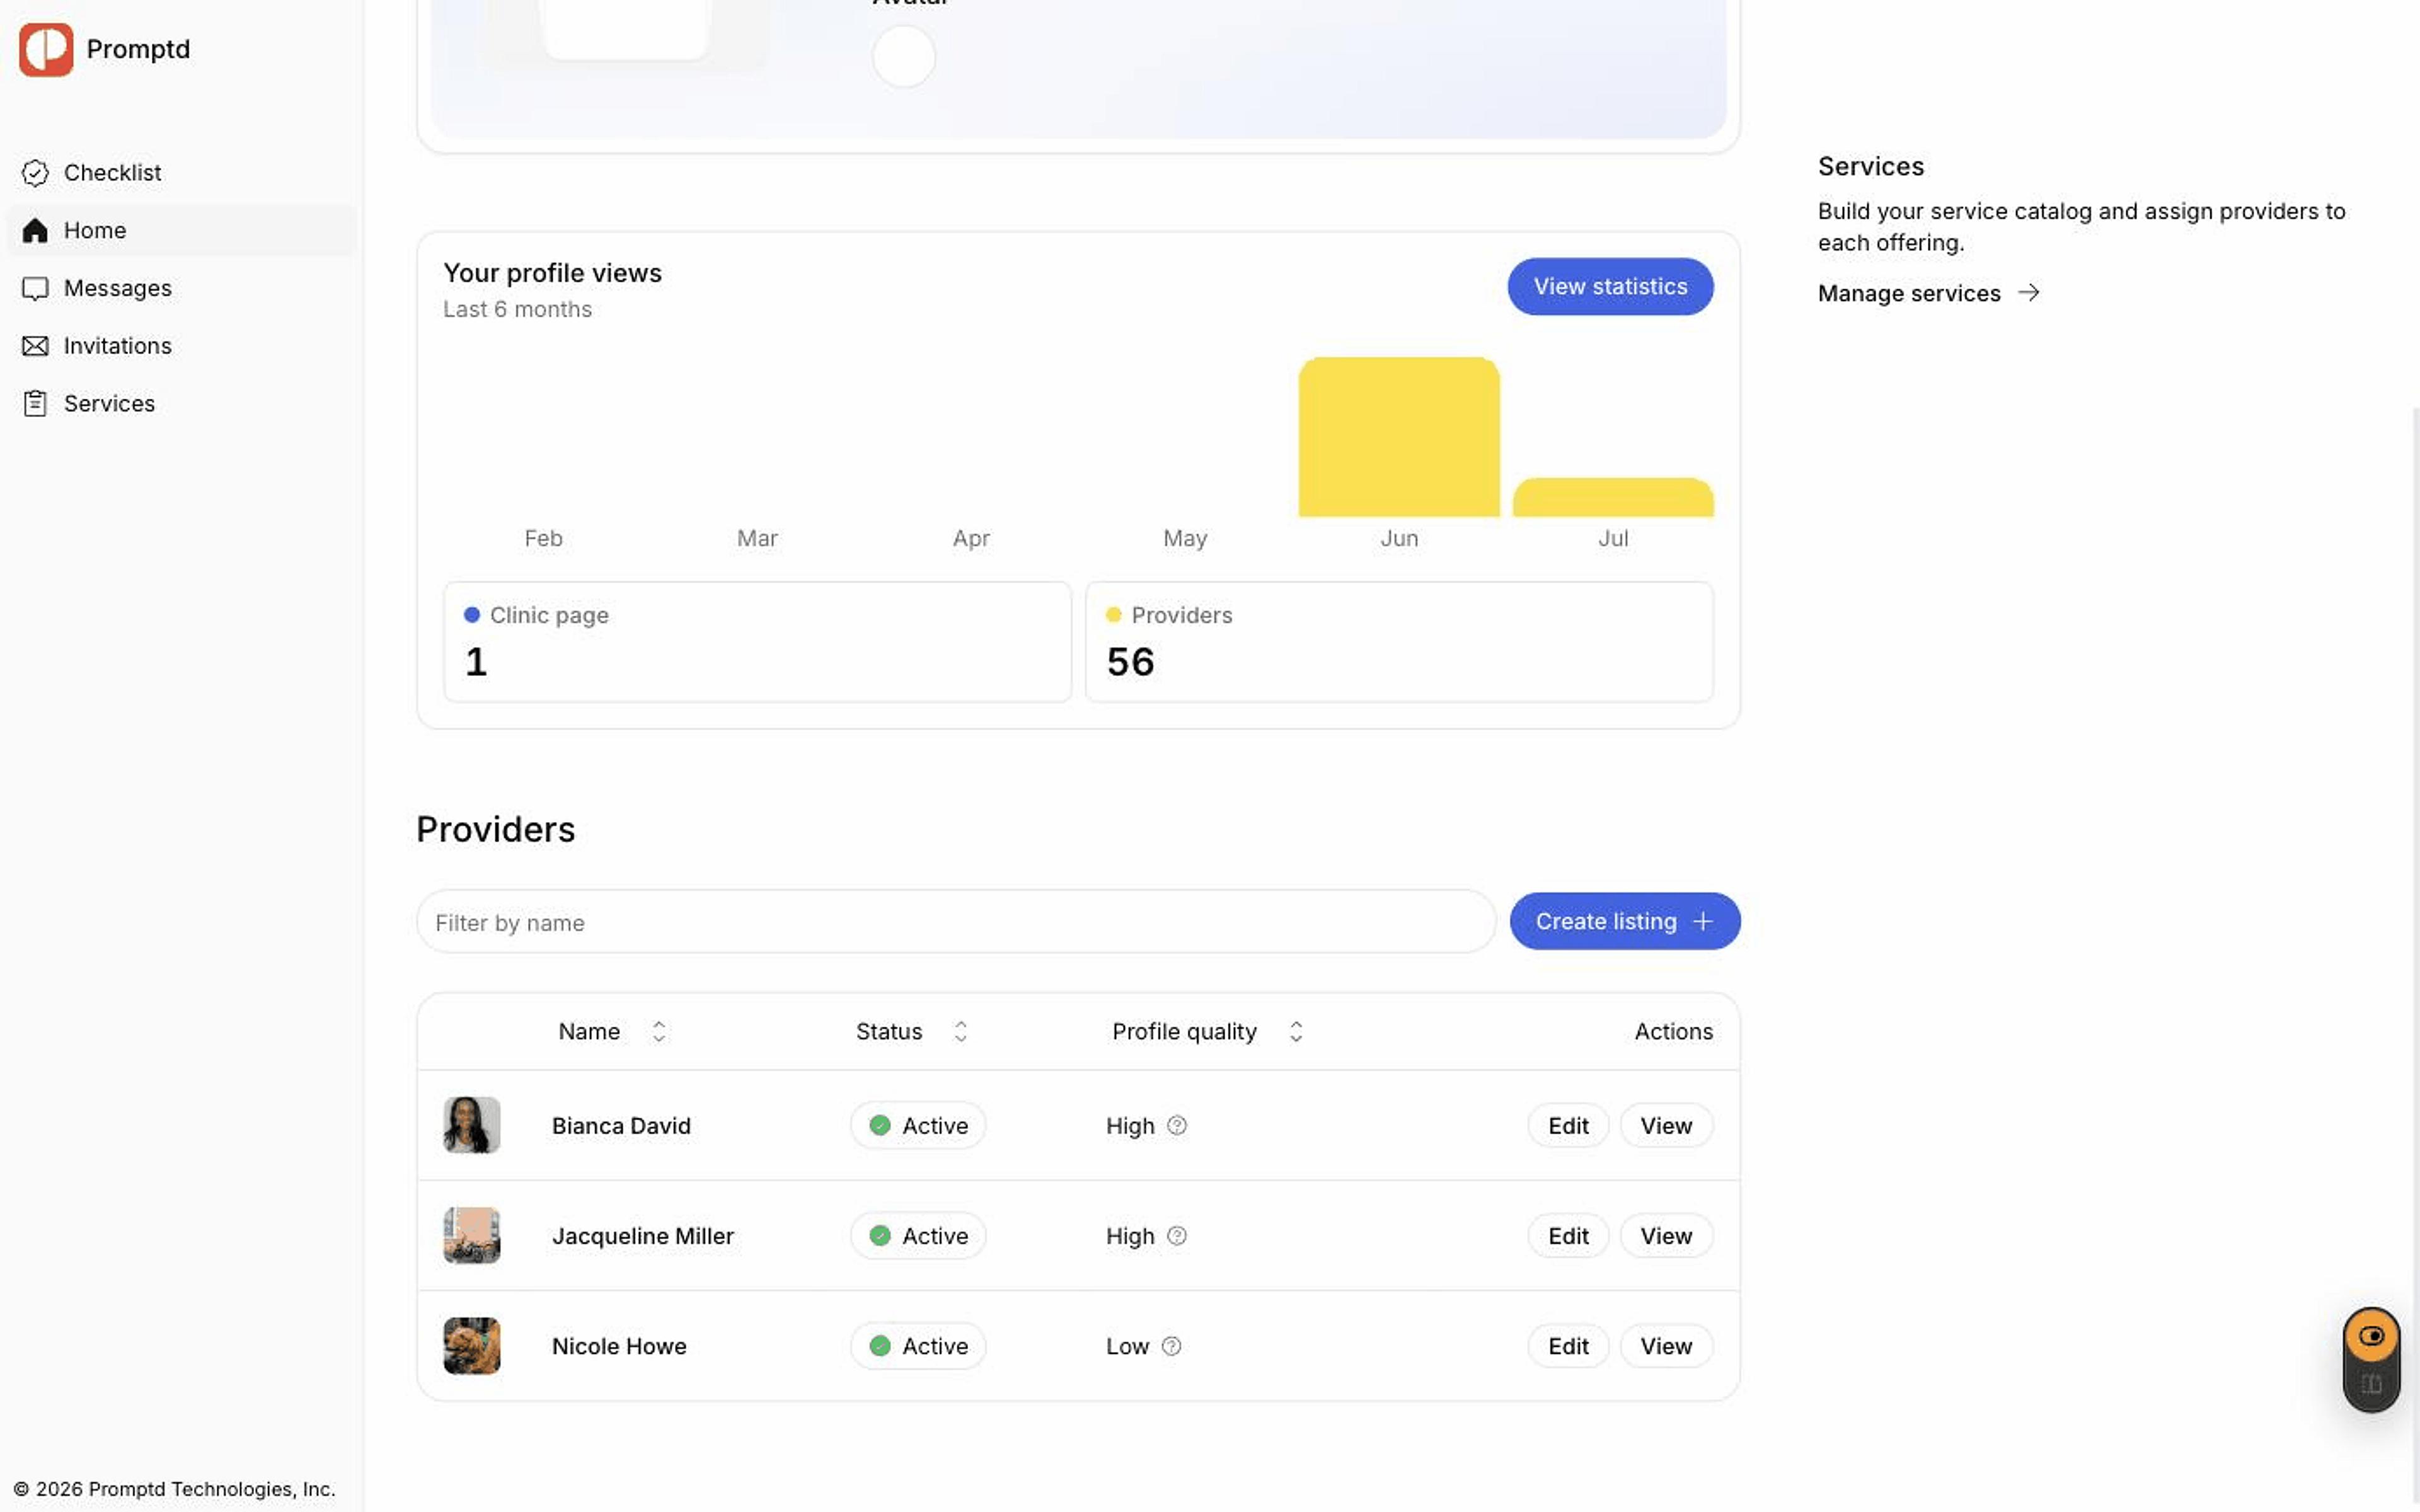This screenshot has height=1512, width=2420.
Task: Click the Filter by name field
Action: (955, 922)
